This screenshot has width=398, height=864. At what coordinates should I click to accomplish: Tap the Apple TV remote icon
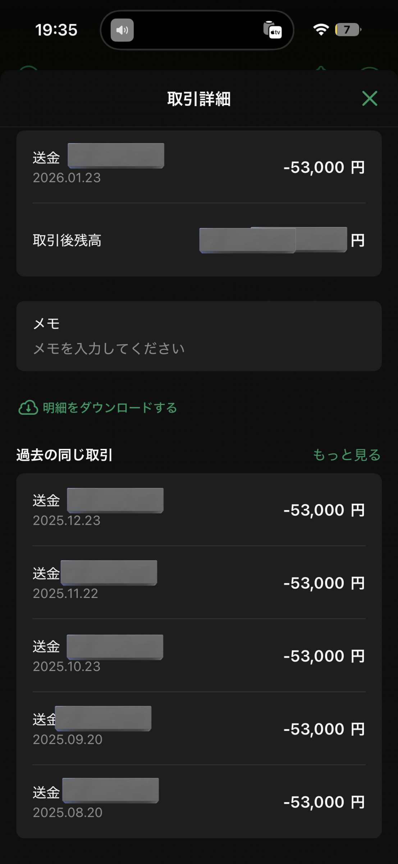point(273,30)
